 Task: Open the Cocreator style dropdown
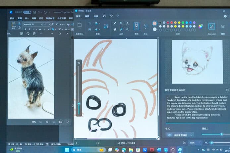[180, 135]
